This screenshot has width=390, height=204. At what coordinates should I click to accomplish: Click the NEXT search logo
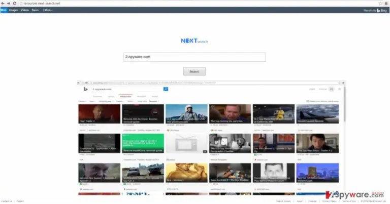pyautogui.click(x=194, y=41)
